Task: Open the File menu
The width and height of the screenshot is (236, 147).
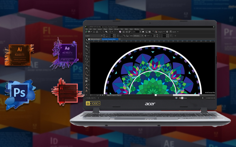Action: 86,29
